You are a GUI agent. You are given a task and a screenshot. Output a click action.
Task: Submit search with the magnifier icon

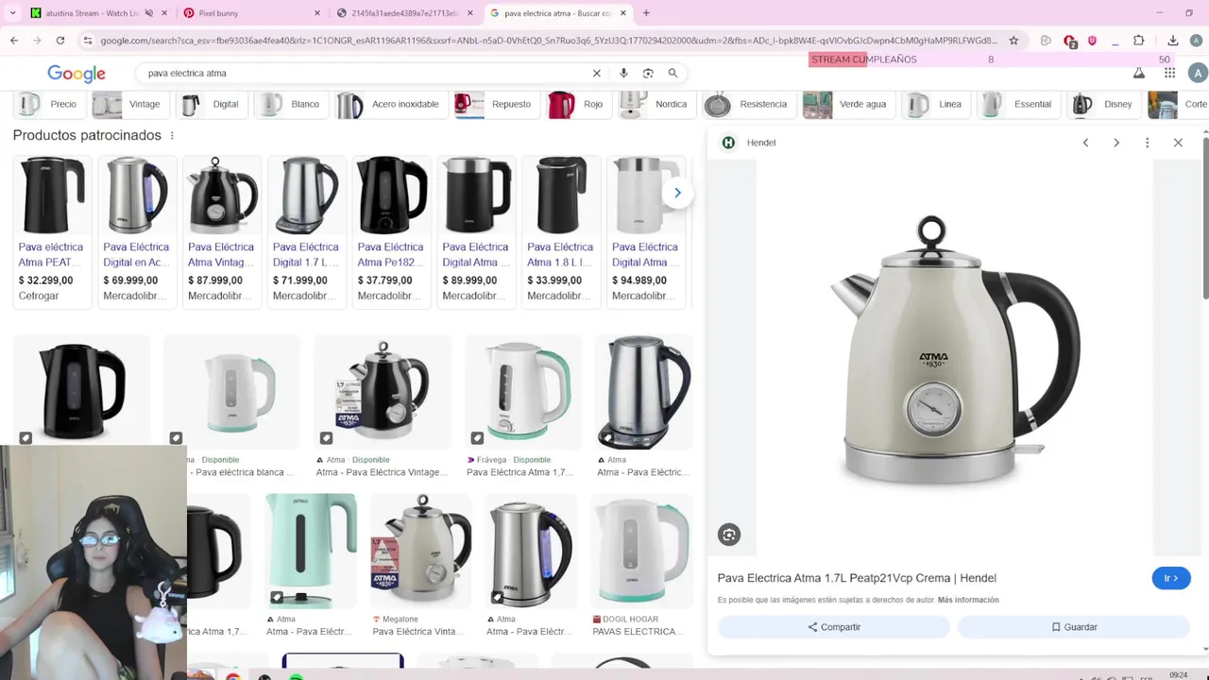point(673,73)
